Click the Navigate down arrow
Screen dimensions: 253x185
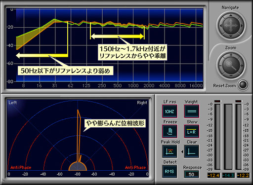[231, 36]
